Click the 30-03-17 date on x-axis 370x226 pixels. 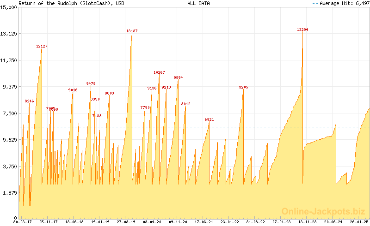[x=23, y=222]
